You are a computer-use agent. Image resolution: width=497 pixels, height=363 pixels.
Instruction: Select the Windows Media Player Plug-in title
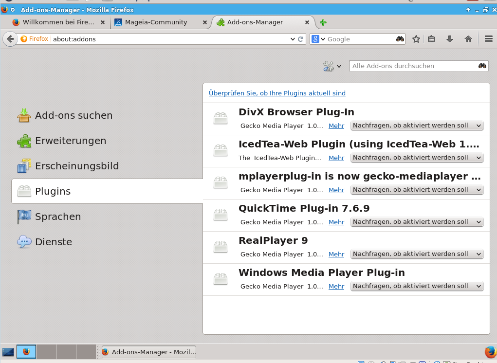point(322,272)
